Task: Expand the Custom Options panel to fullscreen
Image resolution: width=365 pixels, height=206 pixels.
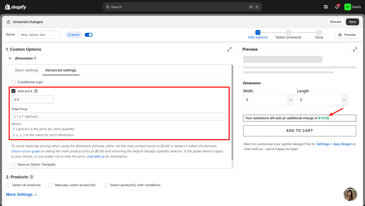Action: pyautogui.click(x=229, y=49)
